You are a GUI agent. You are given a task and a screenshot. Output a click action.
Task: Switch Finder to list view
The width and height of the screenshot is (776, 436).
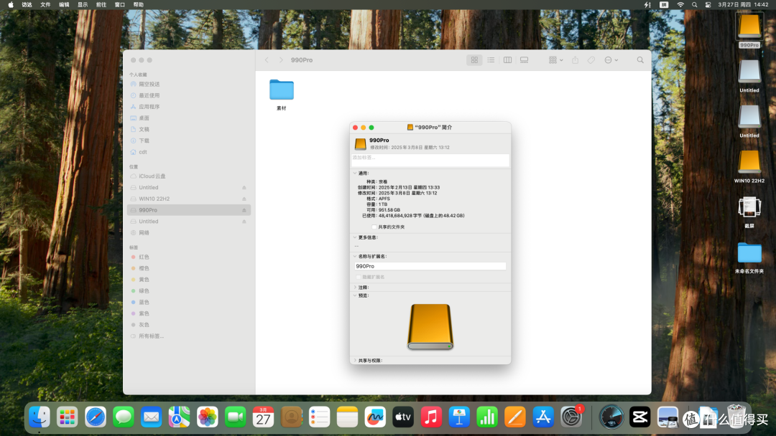point(491,60)
